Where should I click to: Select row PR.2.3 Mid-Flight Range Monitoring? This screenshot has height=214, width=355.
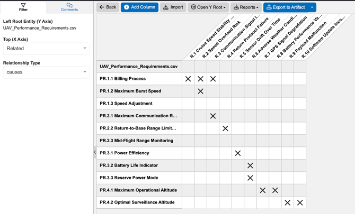tap(139, 141)
